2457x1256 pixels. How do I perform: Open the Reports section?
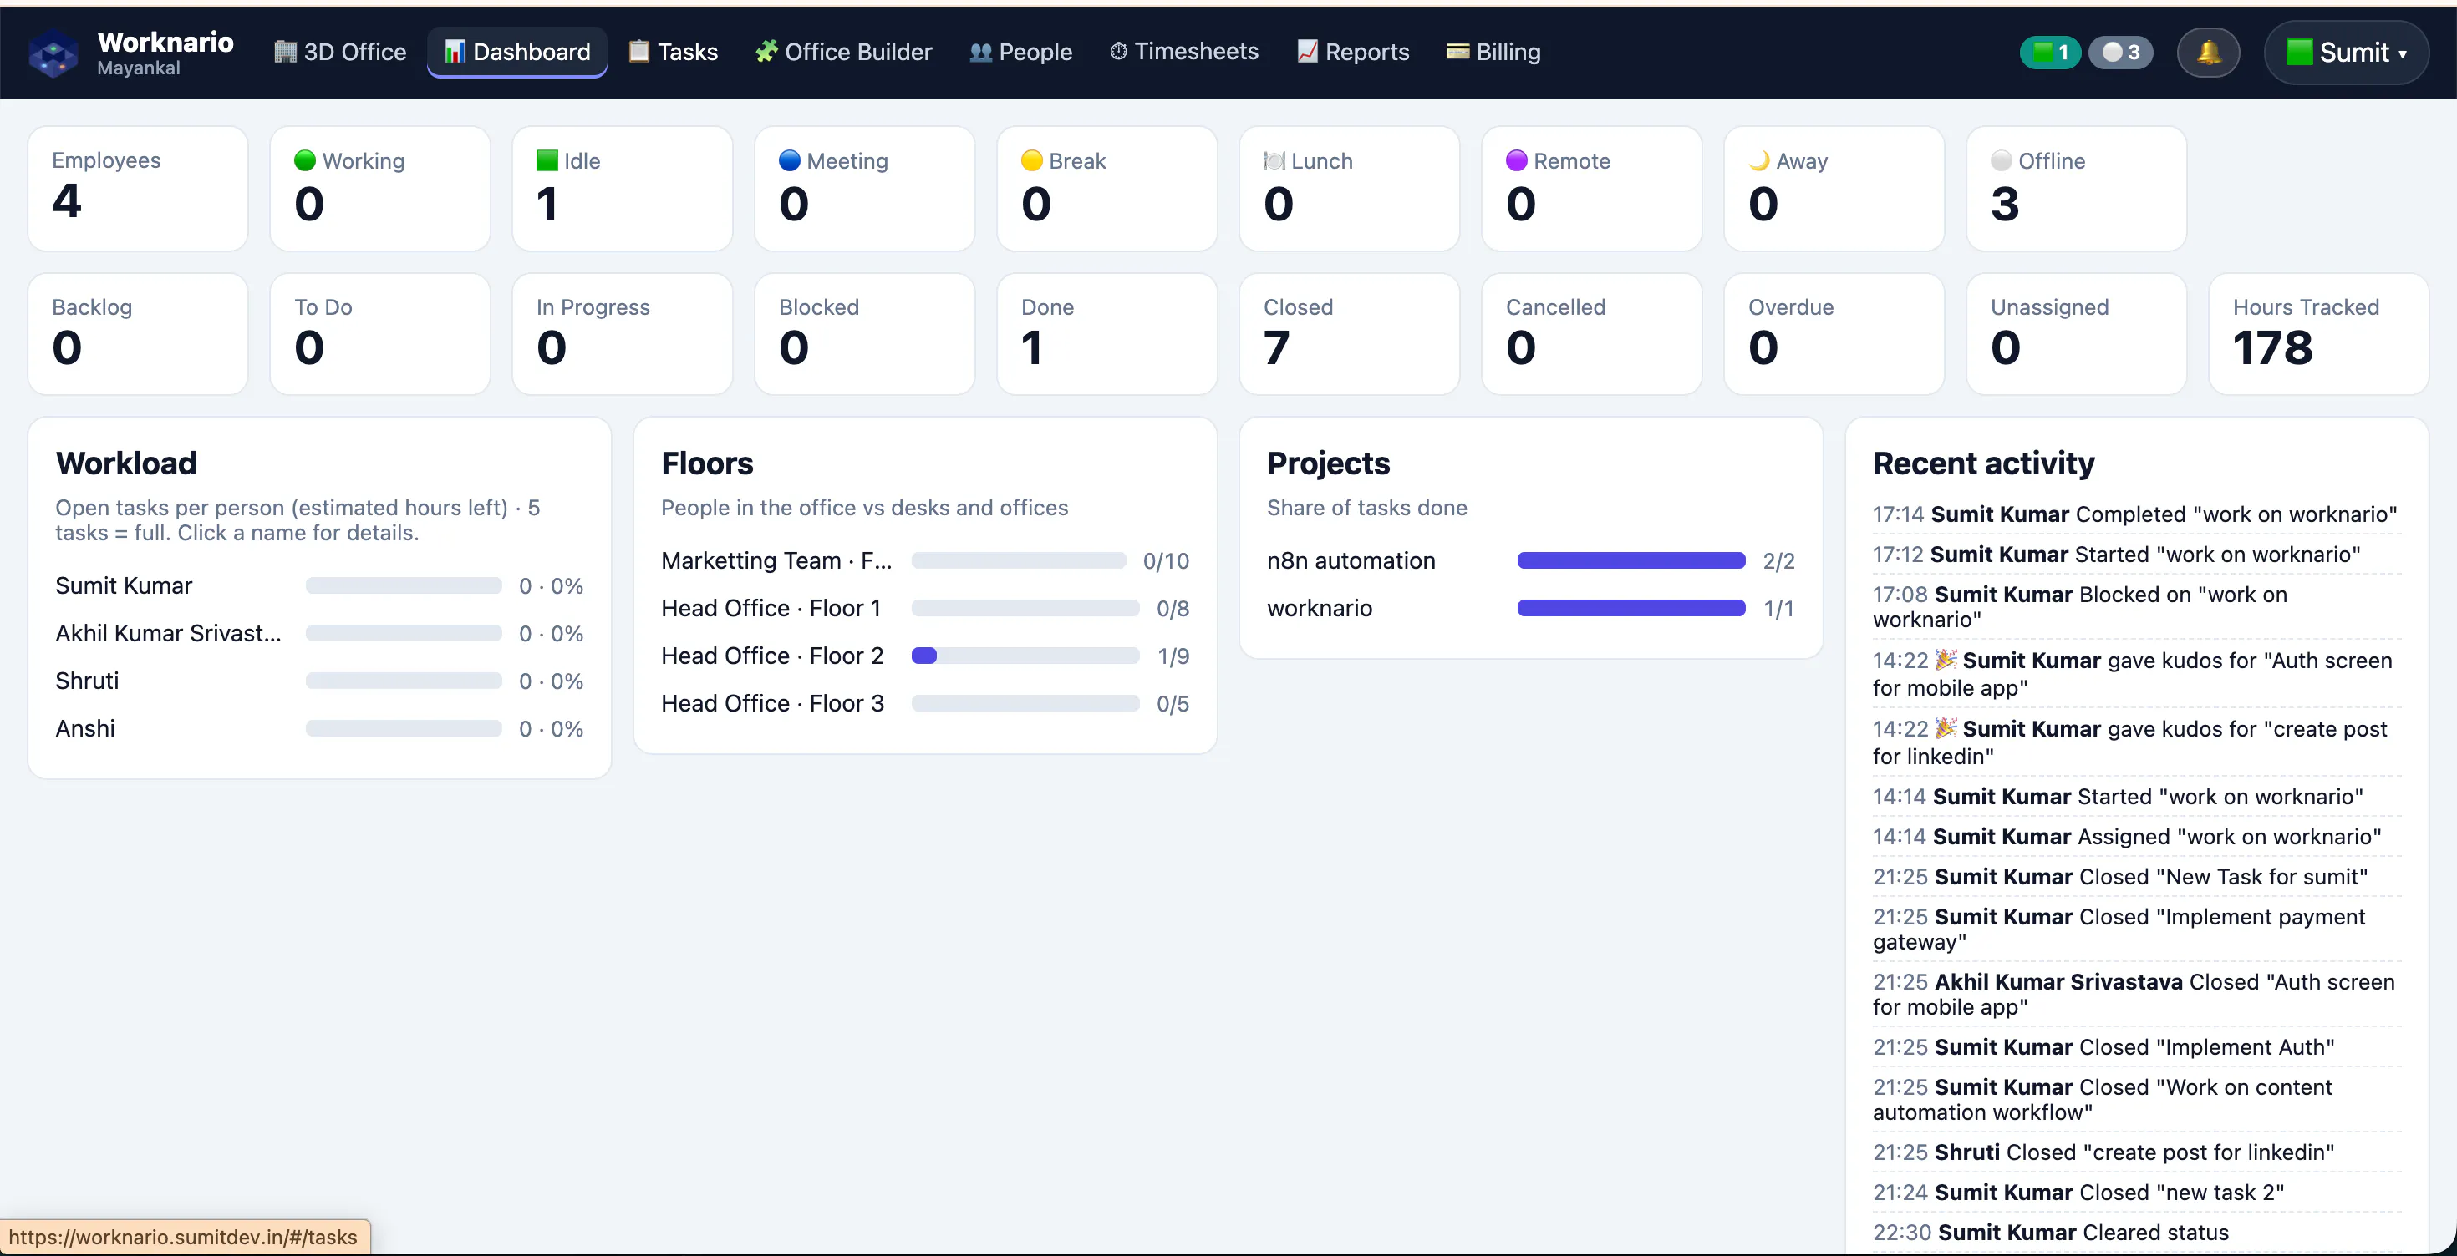(1354, 53)
